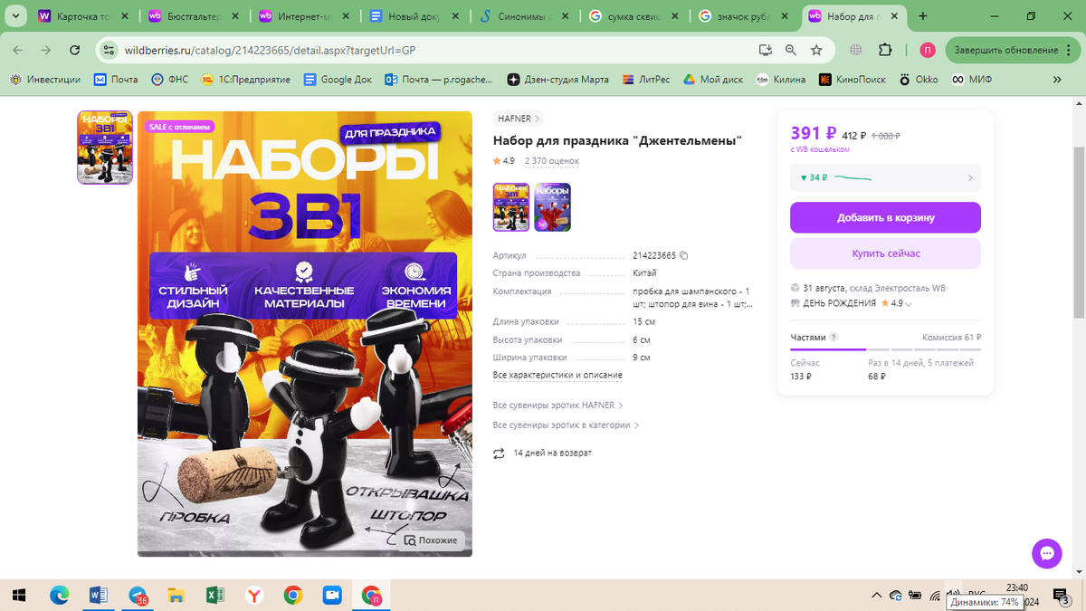
Task: Bookmark this page with star icon
Action: coord(816,51)
